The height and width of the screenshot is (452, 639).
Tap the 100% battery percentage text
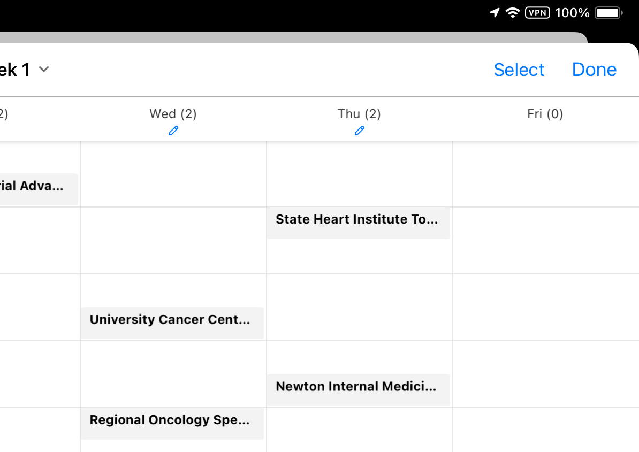572,13
